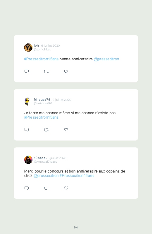The width and height of the screenshot is (152, 234).
Task: Open #Pressecitron15ans hashtag in joh's tweet
Action: (41, 59)
